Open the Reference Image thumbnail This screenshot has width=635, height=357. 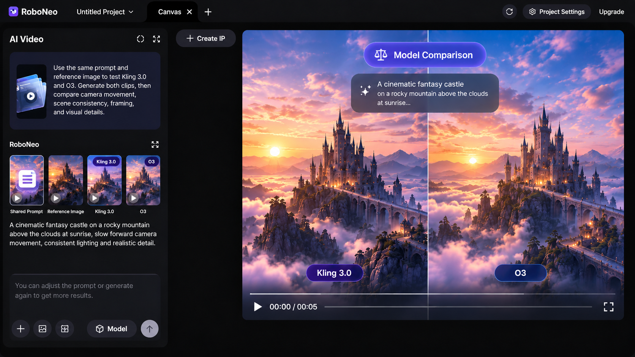(66, 180)
